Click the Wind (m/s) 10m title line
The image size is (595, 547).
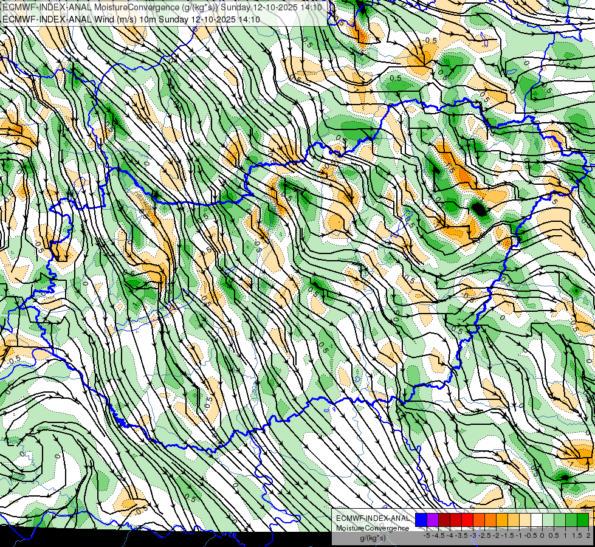[131, 19]
